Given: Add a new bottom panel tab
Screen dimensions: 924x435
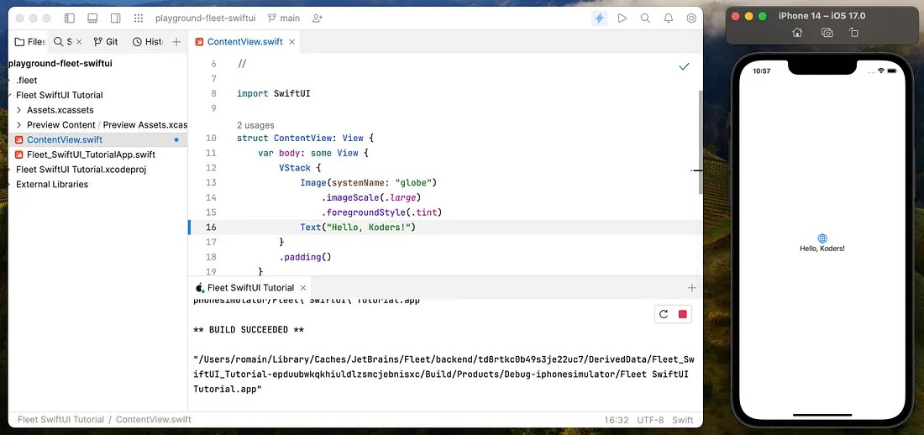Looking at the screenshot, I should (692, 288).
